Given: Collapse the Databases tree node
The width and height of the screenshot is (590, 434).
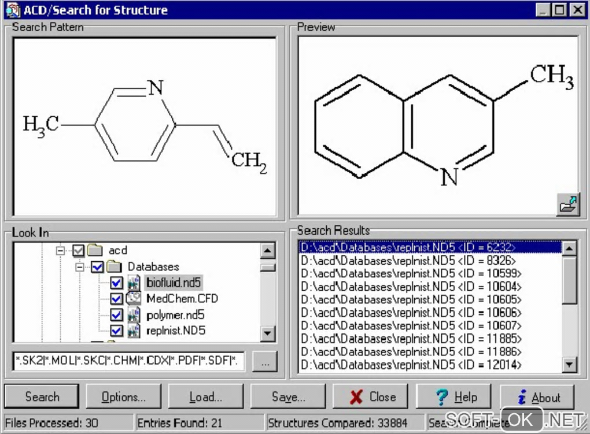Looking at the screenshot, I should click(x=79, y=267).
